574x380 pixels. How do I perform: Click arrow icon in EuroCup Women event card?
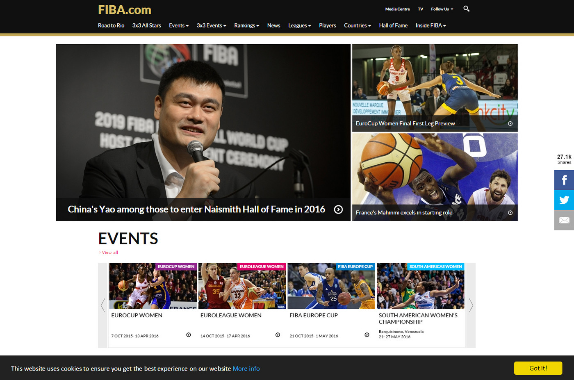tap(189, 335)
